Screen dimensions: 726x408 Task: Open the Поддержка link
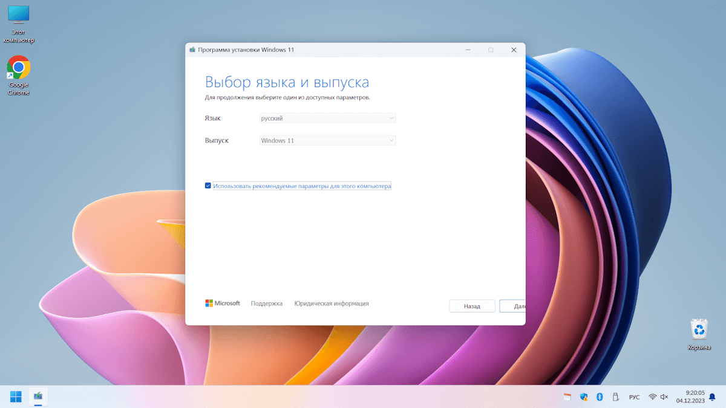click(267, 303)
